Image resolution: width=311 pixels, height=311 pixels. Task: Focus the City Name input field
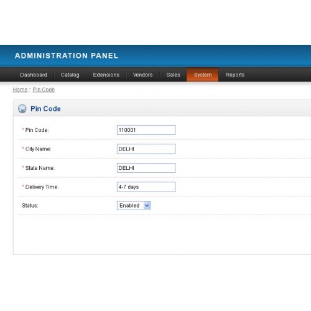(x=146, y=149)
